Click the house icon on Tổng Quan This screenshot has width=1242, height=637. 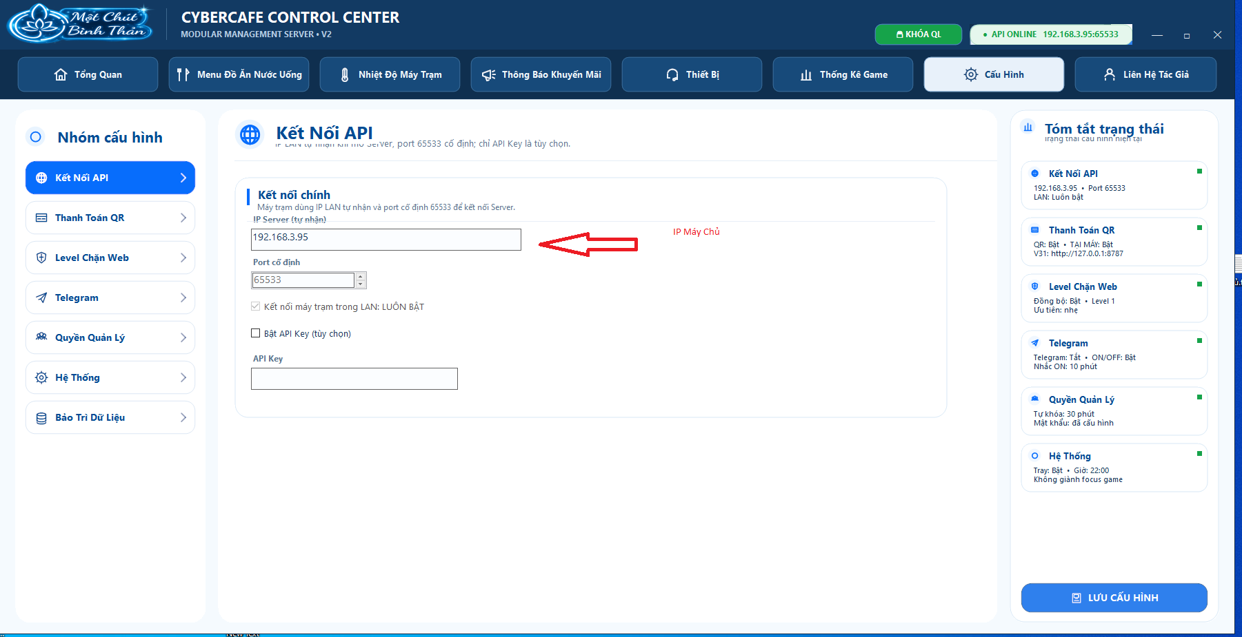pos(61,74)
